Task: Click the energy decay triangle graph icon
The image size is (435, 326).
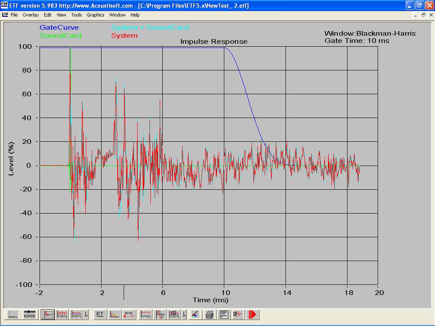Action: click(x=114, y=315)
